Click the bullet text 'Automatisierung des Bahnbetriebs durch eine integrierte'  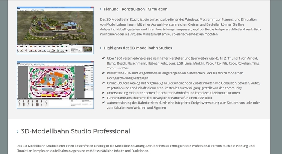(183, 105)
